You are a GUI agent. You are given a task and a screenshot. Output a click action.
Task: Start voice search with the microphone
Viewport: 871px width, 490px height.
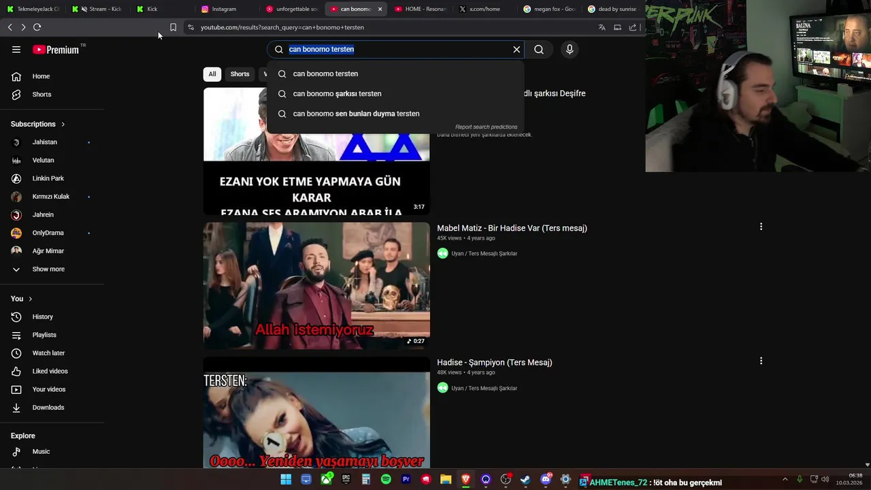[x=570, y=49]
